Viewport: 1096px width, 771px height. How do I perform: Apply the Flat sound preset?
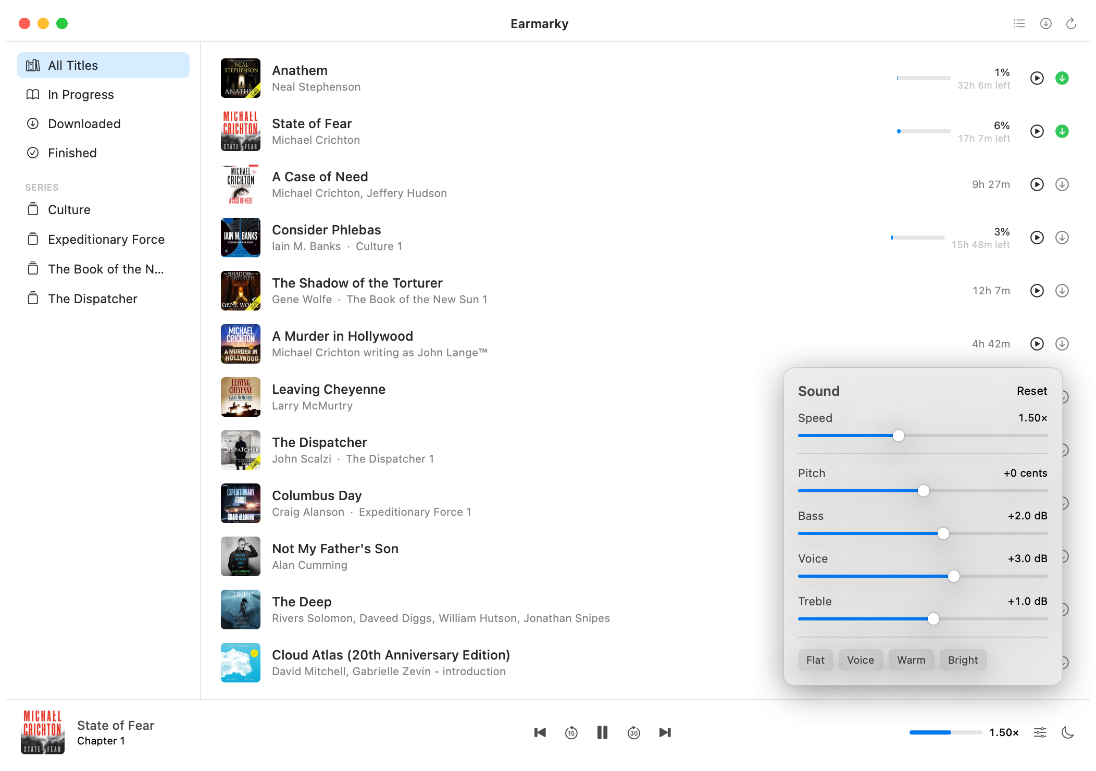click(815, 660)
